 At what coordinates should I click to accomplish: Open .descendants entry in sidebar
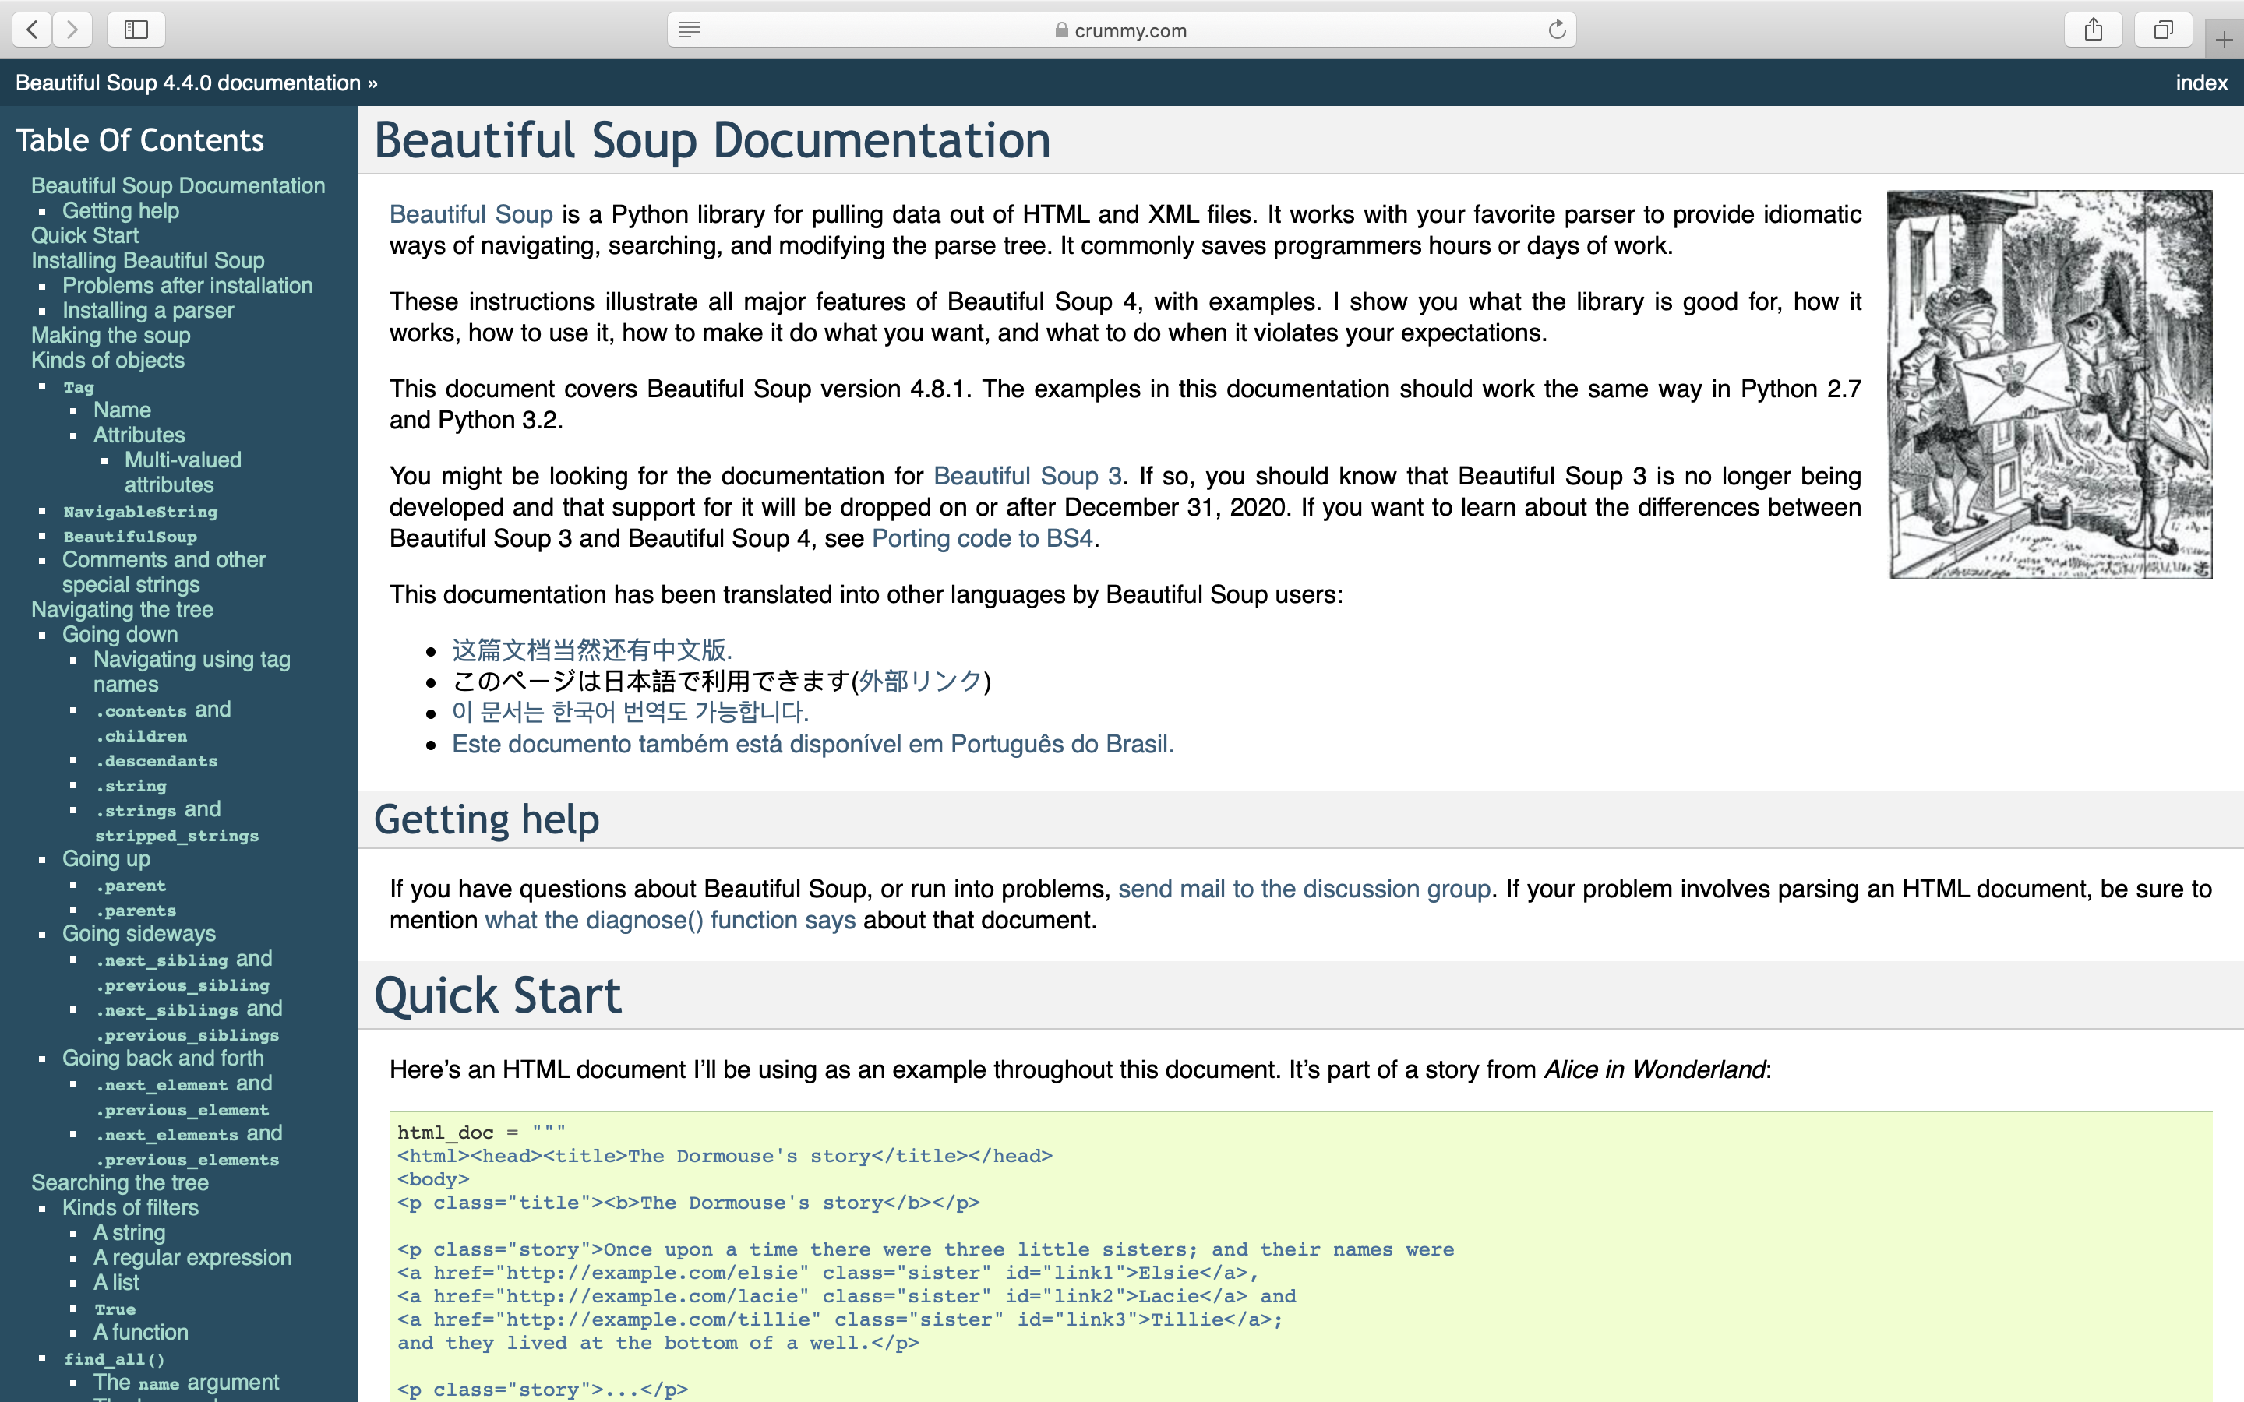pyautogui.click(x=156, y=760)
